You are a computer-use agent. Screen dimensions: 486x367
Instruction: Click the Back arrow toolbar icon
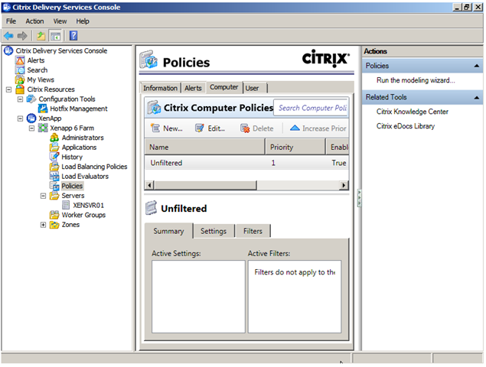click(8, 36)
